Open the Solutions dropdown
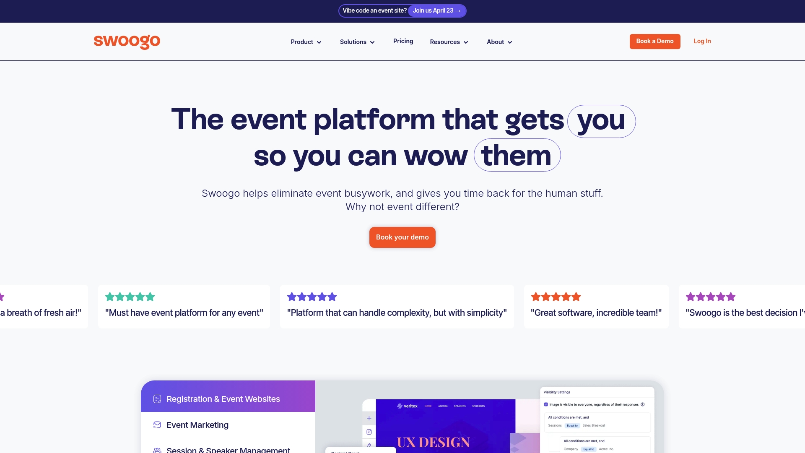 pos(357,42)
